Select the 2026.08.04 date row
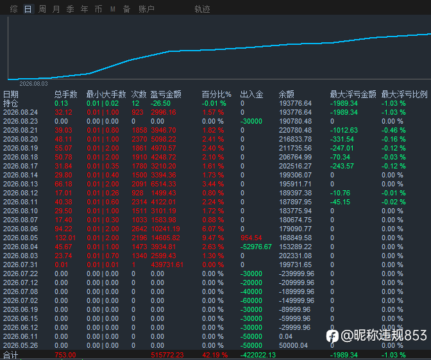The image size is (431, 360). [x=21, y=247]
